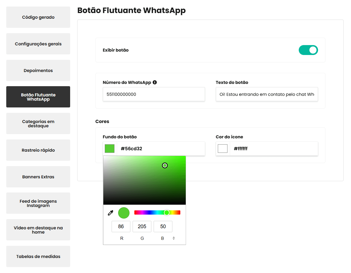Toggle the RGB color format switcher arrows
This screenshot has width=351, height=273.
click(x=174, y=238)
